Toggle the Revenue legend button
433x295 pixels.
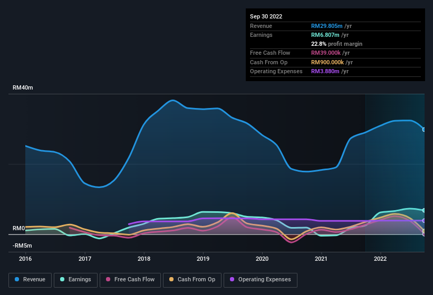click(30, 280)
